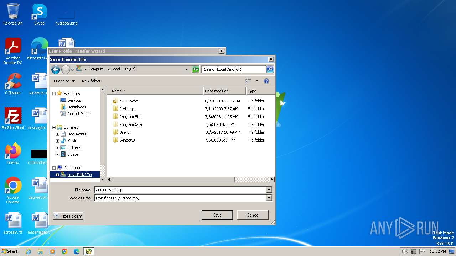456x256 pixels.
Task: Click the refresh icon beside the address bar
Action: tap(196, 69)
